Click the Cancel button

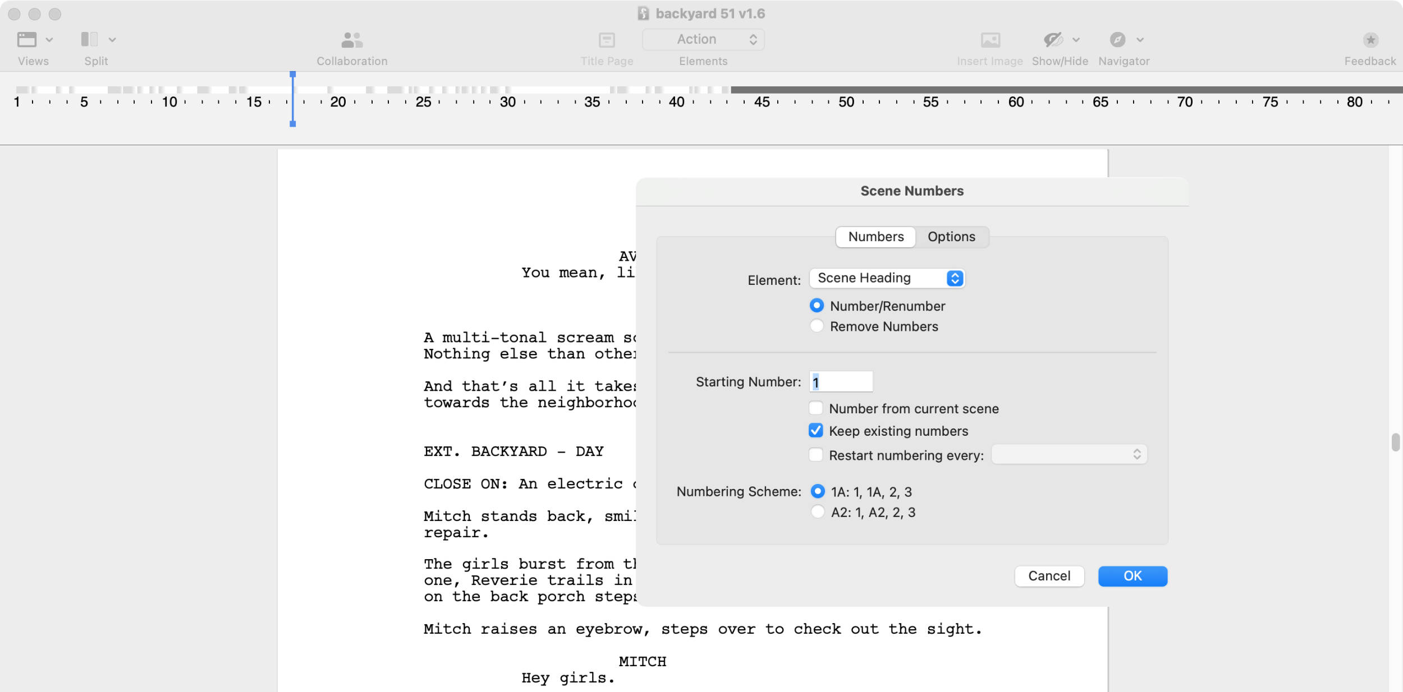[1049, 576]
